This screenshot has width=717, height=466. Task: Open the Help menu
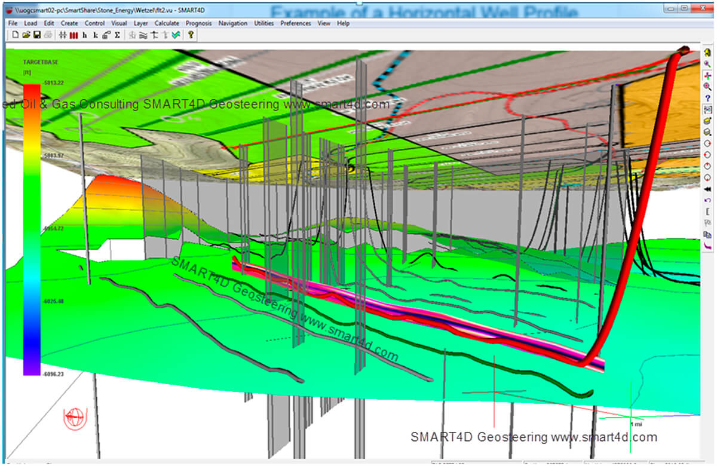click(343, 23)
